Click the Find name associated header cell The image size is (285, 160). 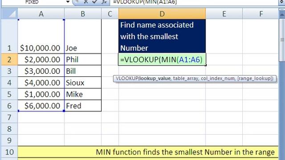162,36
